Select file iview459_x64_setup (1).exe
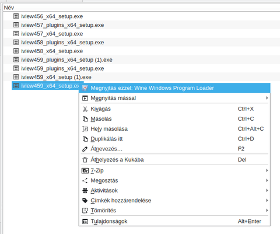This screenshot has width=280, height=234. pos(56,77)
